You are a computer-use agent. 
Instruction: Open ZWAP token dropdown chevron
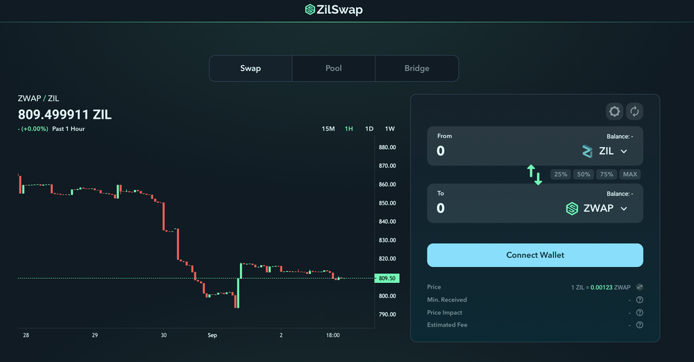(x=624, y=209)
